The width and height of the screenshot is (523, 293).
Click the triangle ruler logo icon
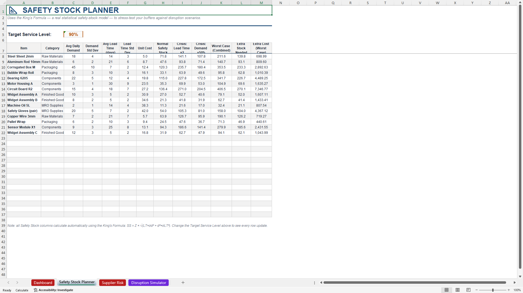pos(13,10)
